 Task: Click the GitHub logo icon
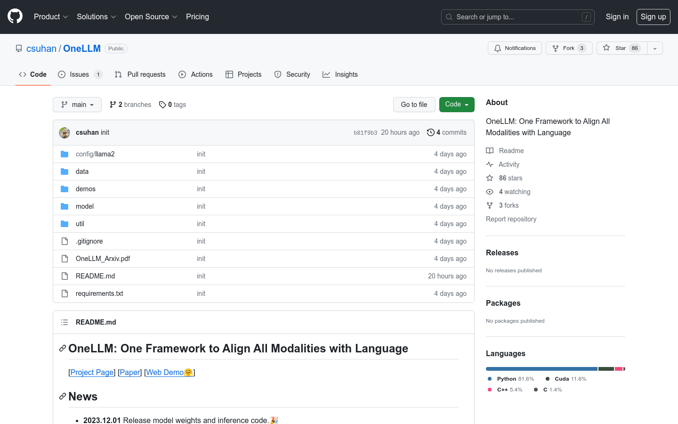point(15,16)
